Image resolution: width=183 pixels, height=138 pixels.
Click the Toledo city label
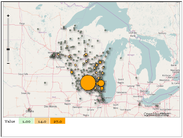click(140, 101)
